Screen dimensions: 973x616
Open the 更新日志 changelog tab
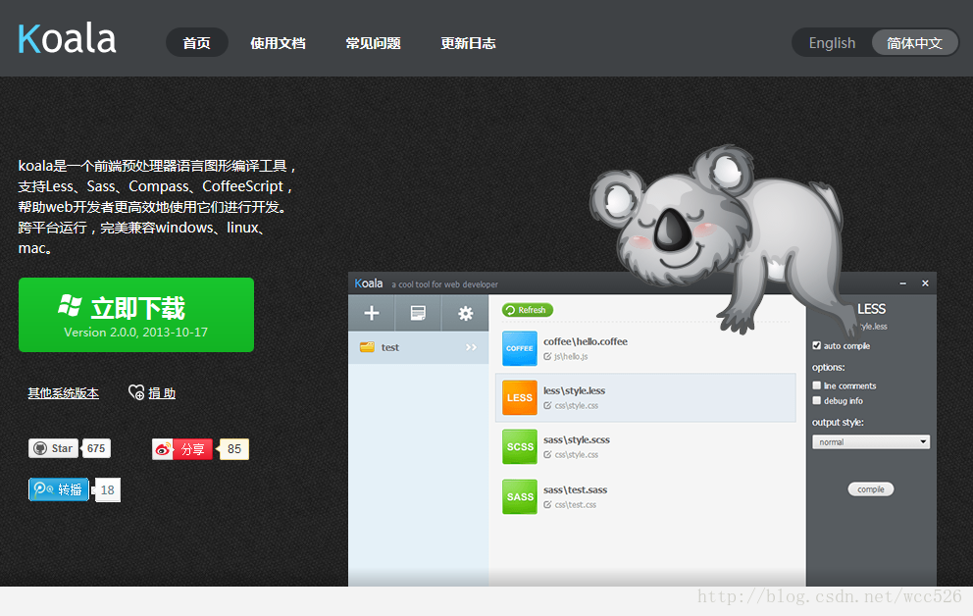(x=469, y=43)
